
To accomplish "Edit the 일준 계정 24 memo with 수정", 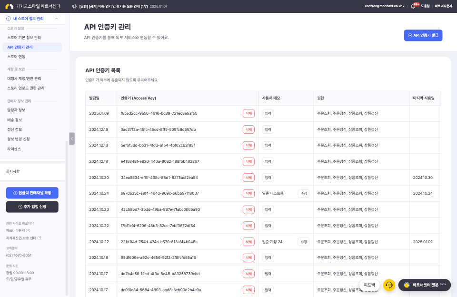I will click(303, 242).
